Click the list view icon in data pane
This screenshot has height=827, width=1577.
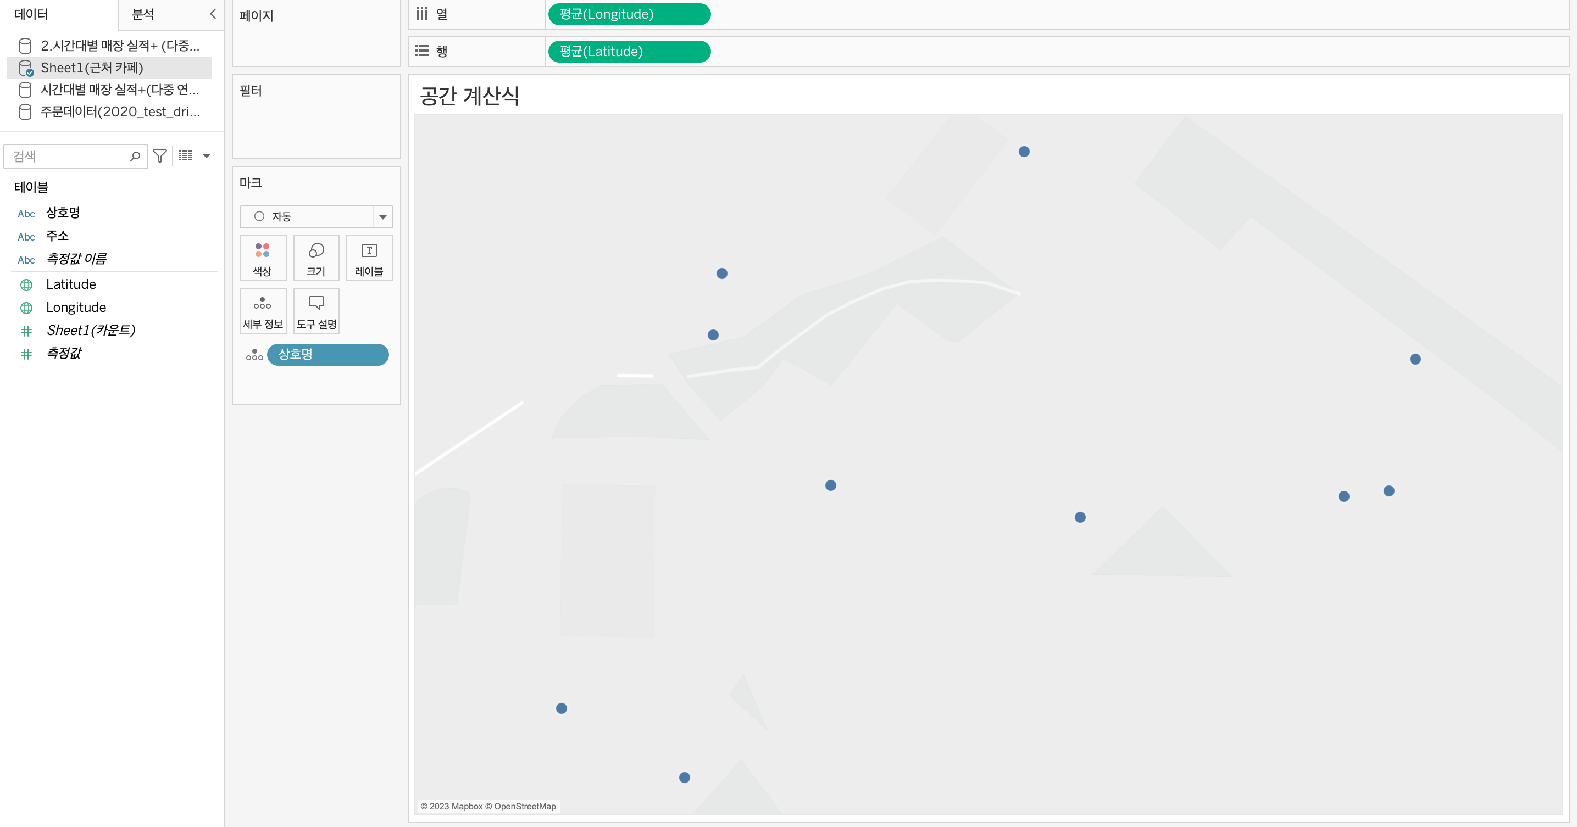pos(186,156)
